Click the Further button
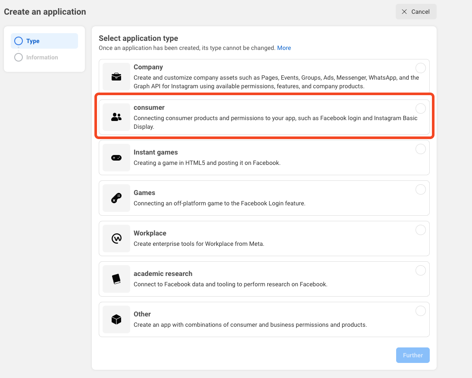 coord(413,355)
